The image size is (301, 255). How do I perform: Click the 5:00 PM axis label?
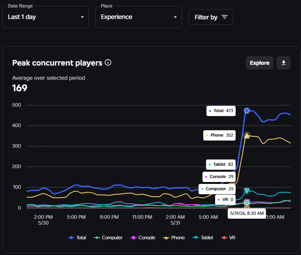[x=76, y=217]
